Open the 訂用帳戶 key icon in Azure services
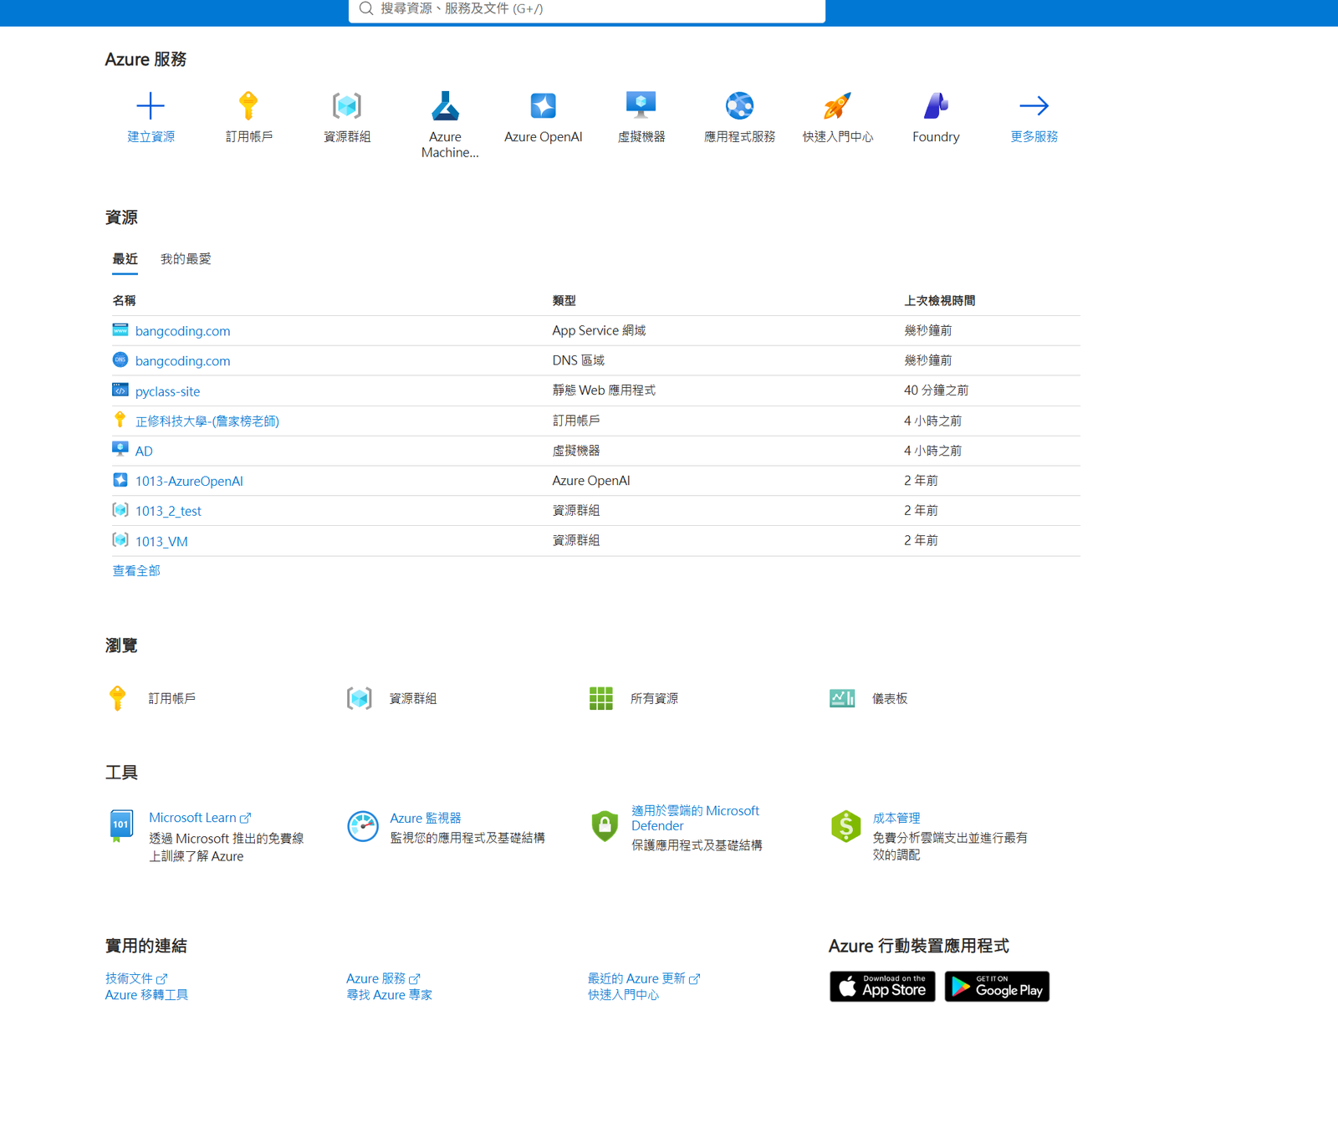This screenshot has height=1138, width=1338. 248,105
